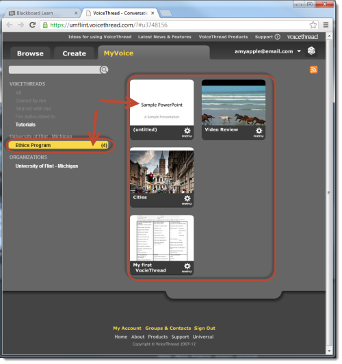Viewport: 342px width, 364px height.
Task: Click the Support footer link
Action: coord(180,337)
